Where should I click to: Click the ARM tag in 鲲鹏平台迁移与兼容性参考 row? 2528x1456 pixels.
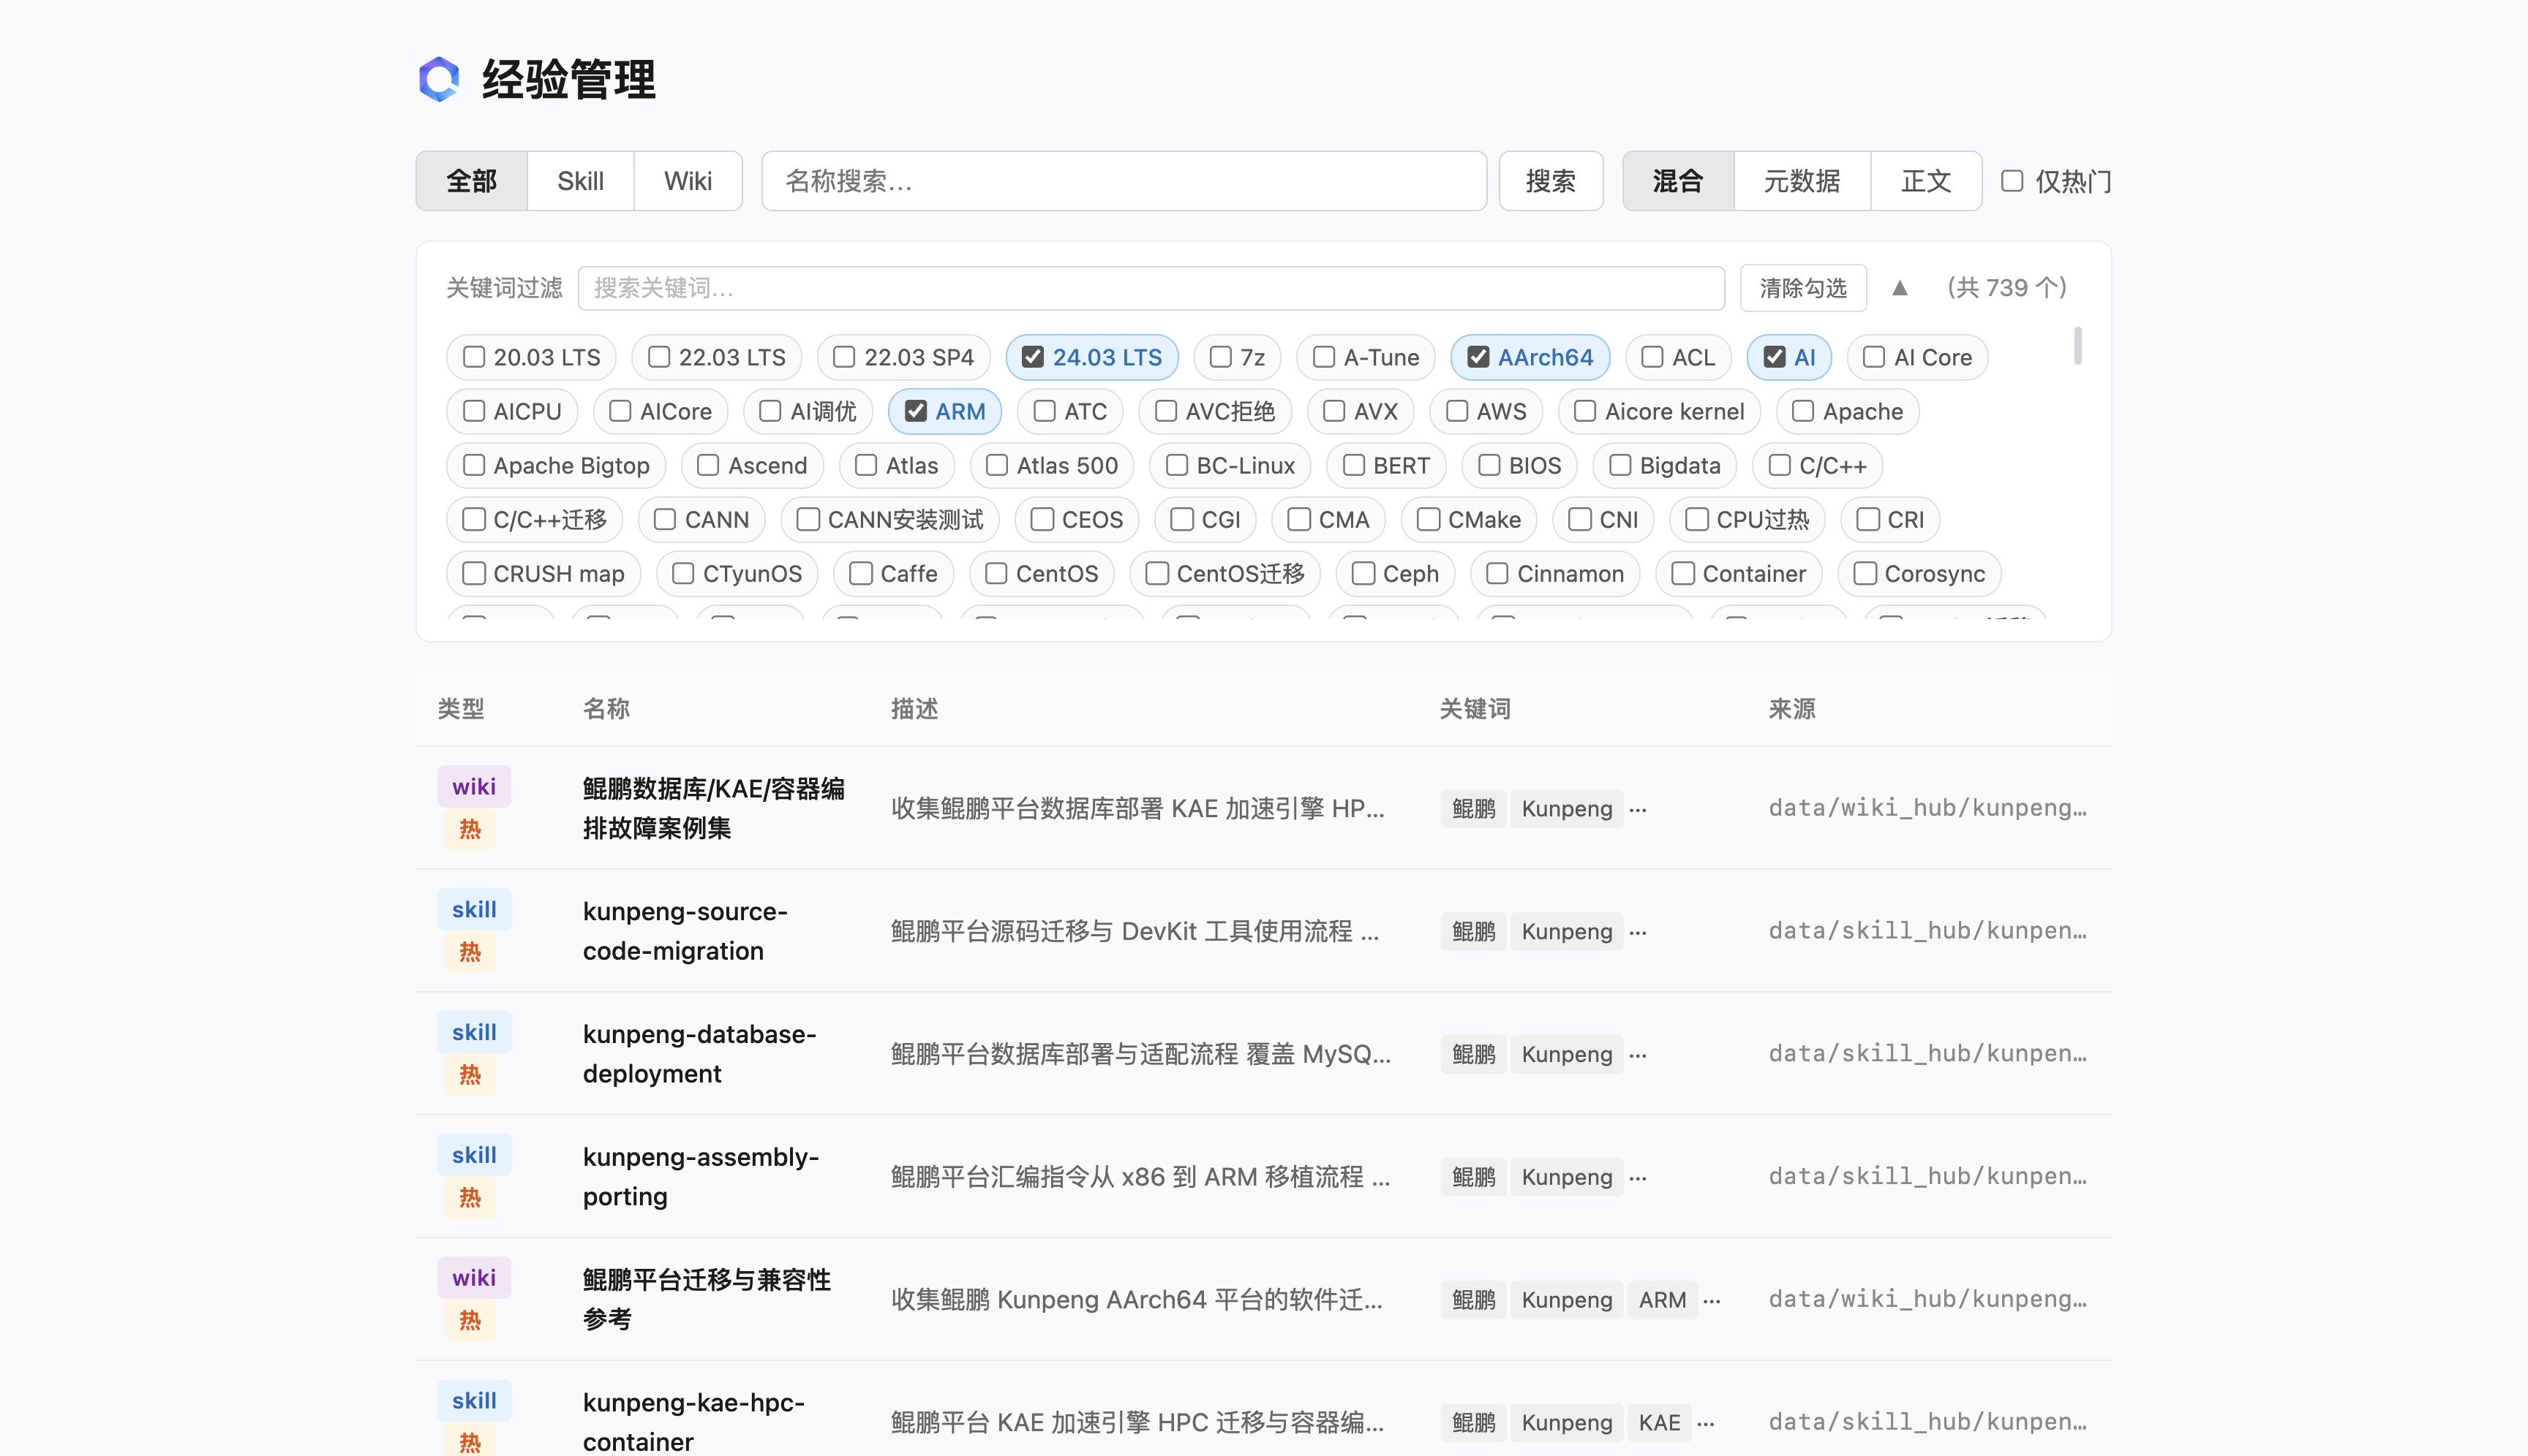point(1663,1300)
